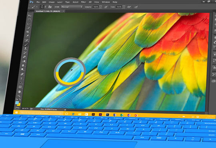This screenshot has height=148, width=216.
Task: Open status bar info arrow menu
Action: point(65,110)
